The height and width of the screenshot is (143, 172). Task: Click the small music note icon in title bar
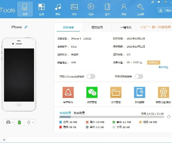[153, 2]
